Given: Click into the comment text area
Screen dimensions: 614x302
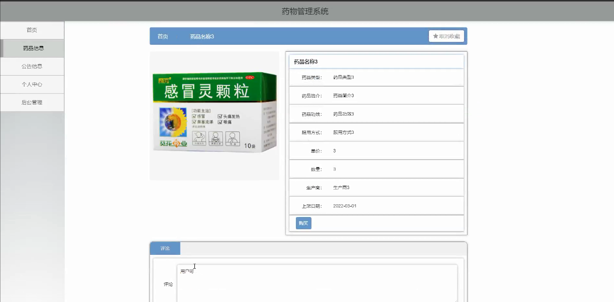Looking at the screenshot, I should pyautogui.click(x=317, y=283).
